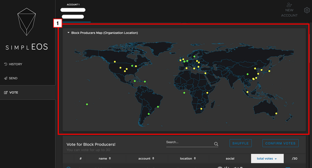Sort table by name column
Screen dimensions: 312x168
click(105, 158)
